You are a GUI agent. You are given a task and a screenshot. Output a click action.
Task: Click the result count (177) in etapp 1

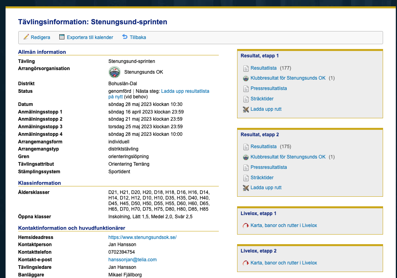(286, 68)
